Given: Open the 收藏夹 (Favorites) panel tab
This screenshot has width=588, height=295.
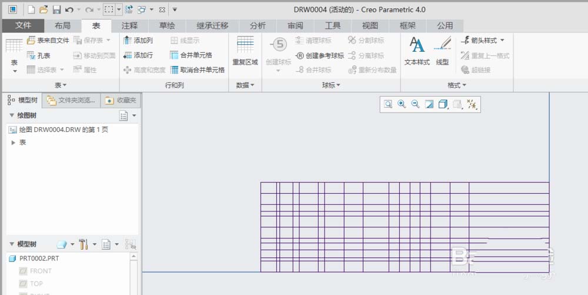Looking at the screenshot, I should [121, 101].
